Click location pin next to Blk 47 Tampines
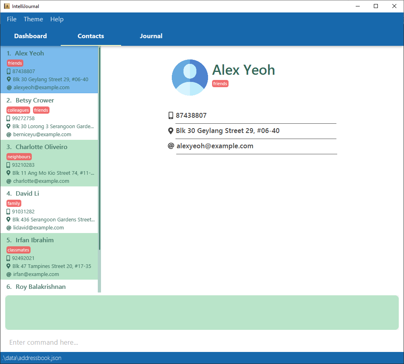The height and width of the screenshot is (364, 404). pyautogui.click(x=8, y=266)
